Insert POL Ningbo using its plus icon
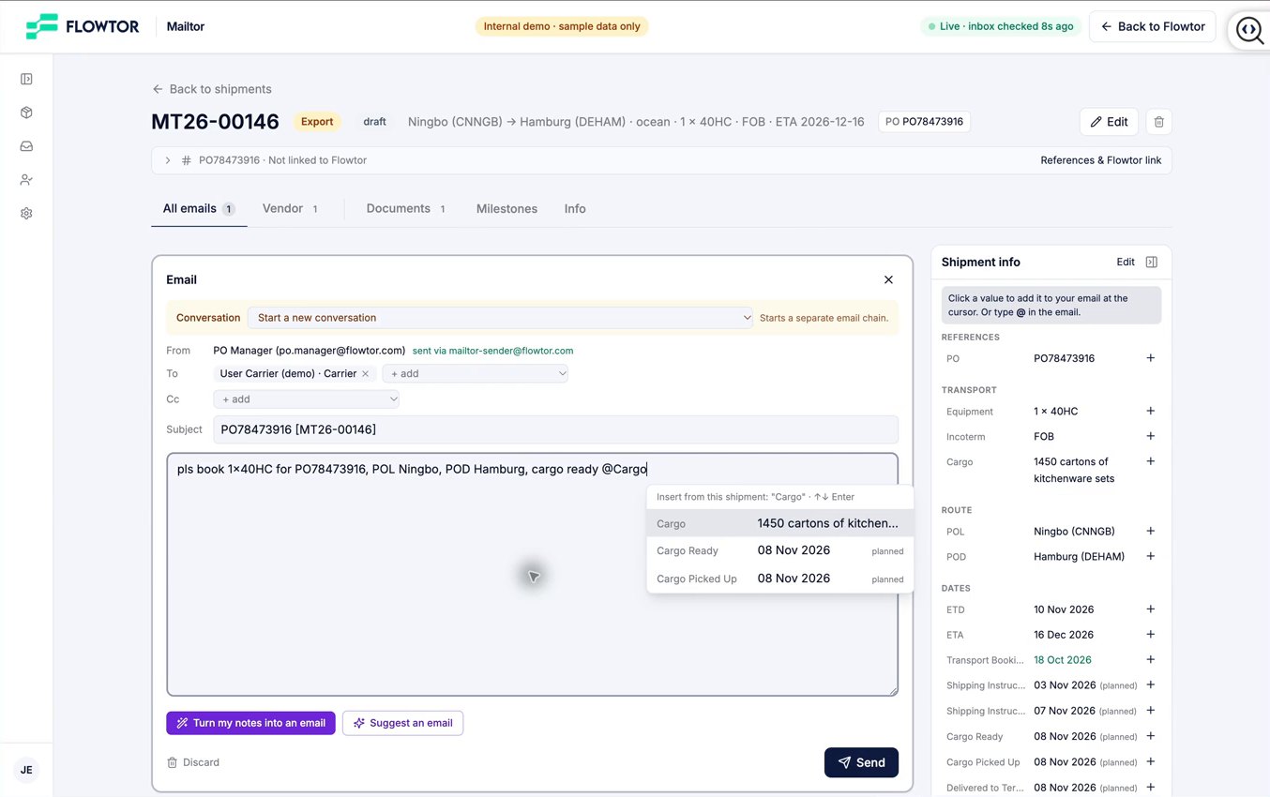The height and width of the screenshot is (797, 1270). (1151, 531)
